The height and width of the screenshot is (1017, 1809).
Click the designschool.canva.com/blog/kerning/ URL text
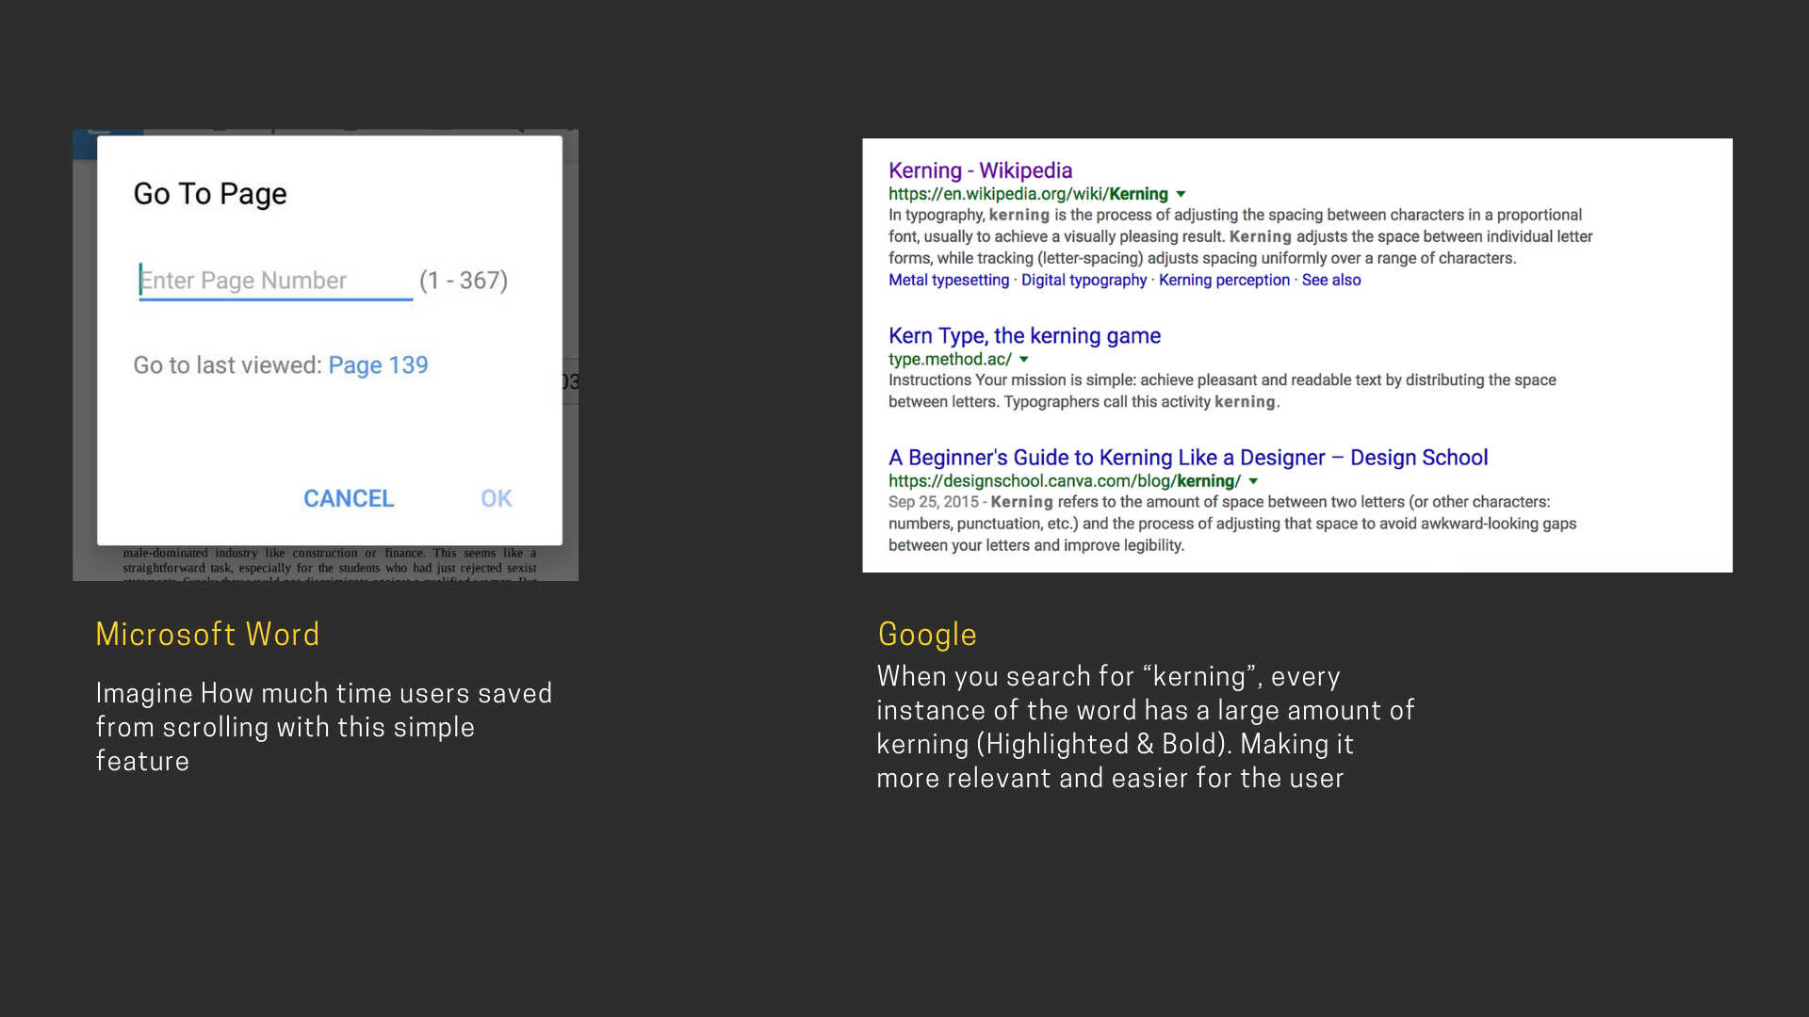click(1065, 481)
